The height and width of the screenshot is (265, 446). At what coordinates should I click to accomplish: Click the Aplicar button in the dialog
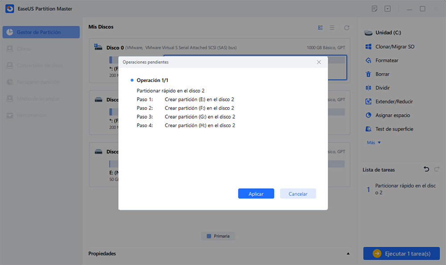point(256,194)
